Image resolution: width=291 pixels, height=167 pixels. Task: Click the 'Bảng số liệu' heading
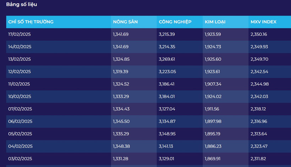21,5
